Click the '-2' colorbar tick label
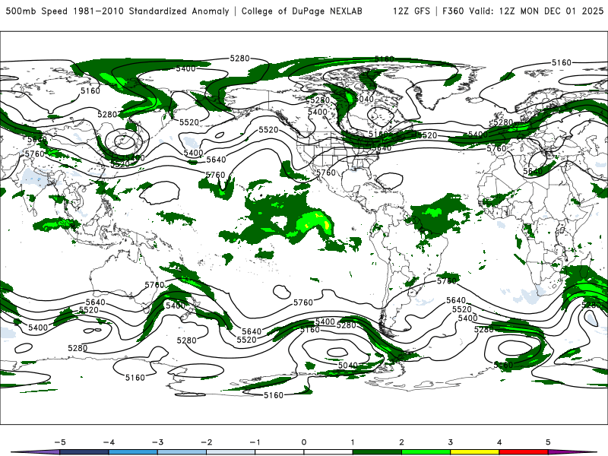Viewport: 608px width, 456px height. (206, 442)
